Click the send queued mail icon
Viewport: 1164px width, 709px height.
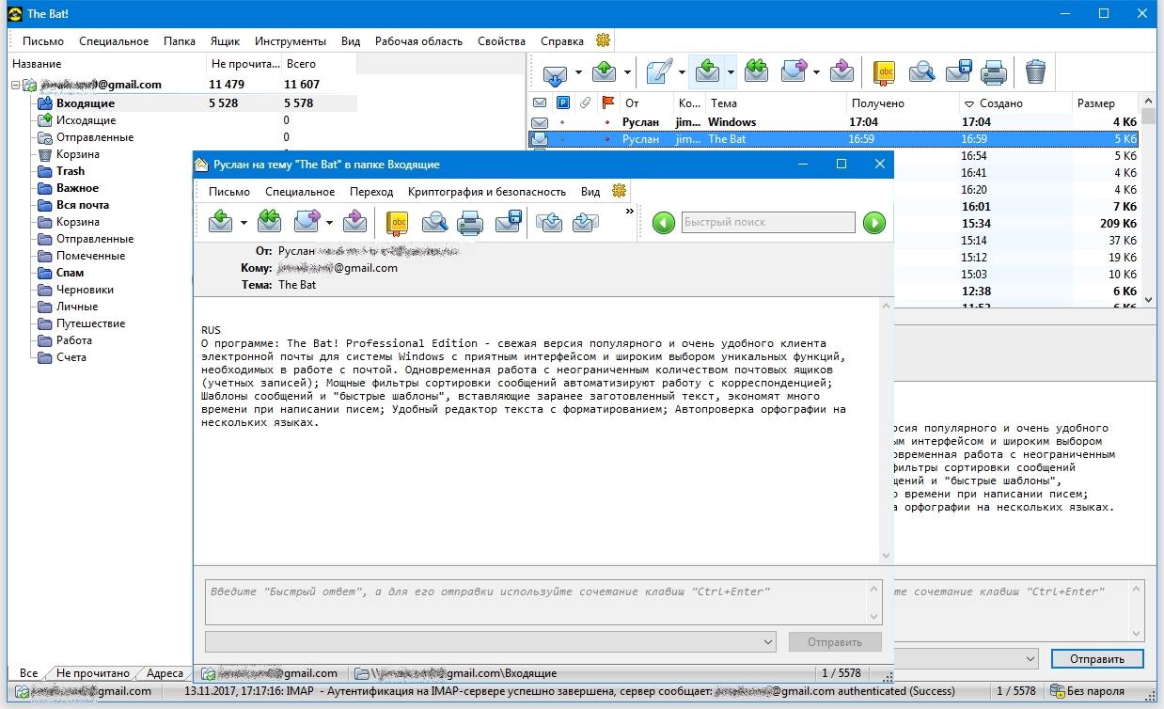(604, 72)
